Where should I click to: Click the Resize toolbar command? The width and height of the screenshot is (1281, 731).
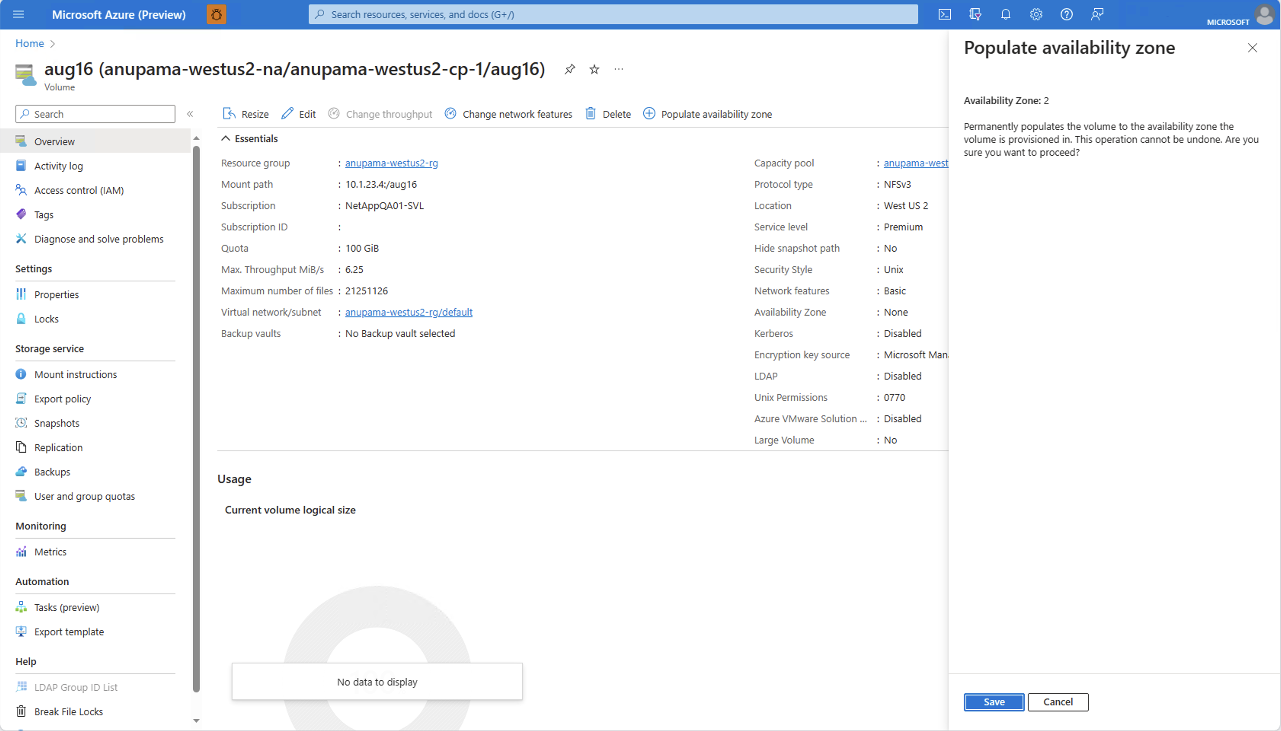[246, 114]
